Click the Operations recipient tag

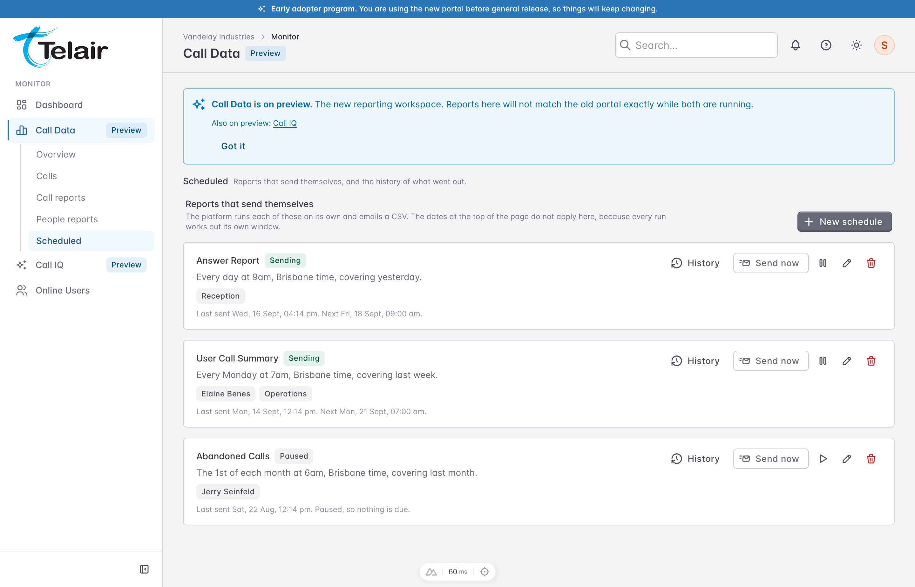pos(286,394)
